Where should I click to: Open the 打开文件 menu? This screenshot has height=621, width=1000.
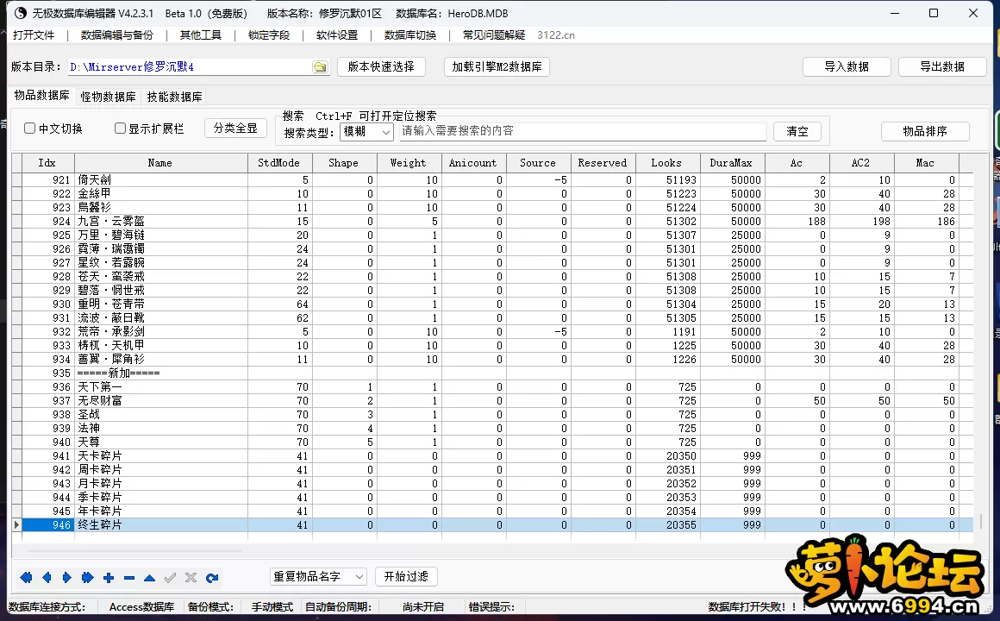(x=34, y=35)
